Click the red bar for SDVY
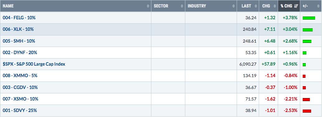 [x=307, y=111]
